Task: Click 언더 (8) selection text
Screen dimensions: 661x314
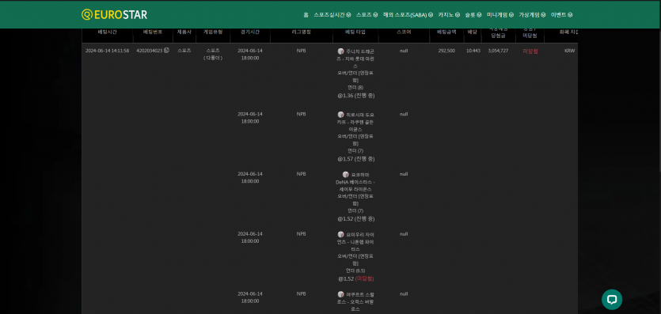Action: [x=355, y=88]
